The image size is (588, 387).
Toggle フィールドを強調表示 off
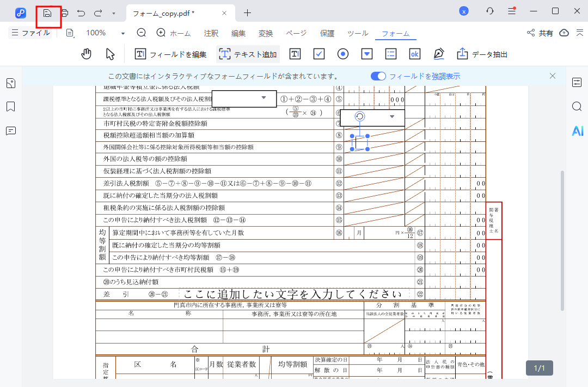378,76
